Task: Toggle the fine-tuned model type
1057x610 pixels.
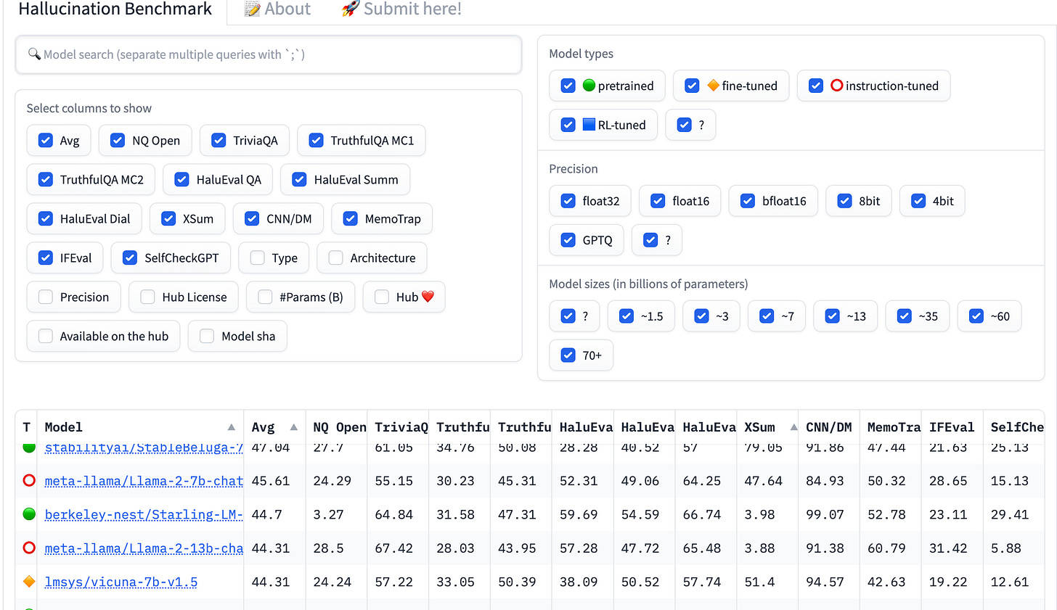Action: (692, 86)
